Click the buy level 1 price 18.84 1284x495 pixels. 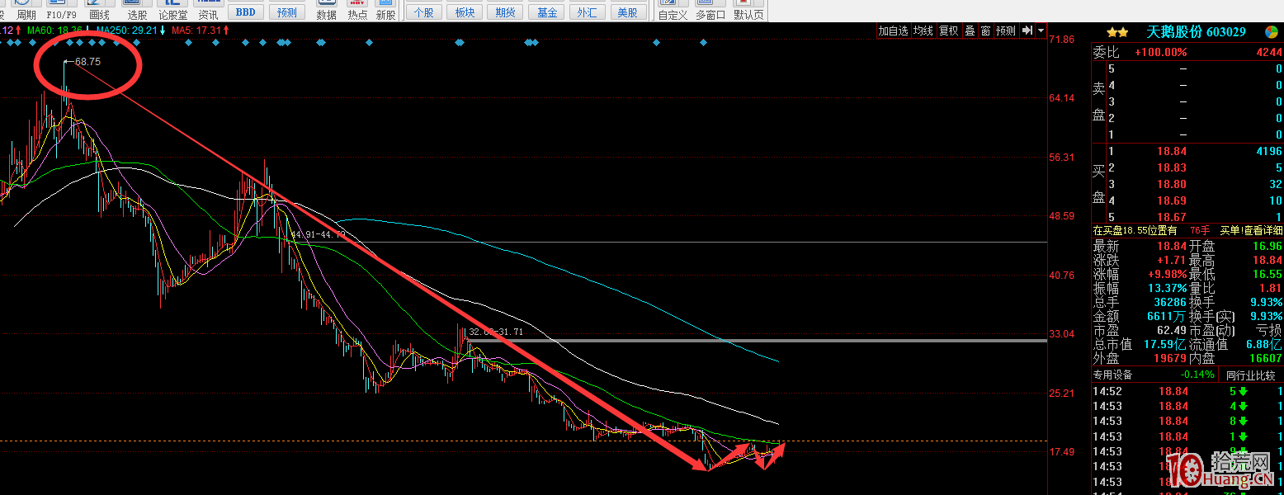(1173, 152)
